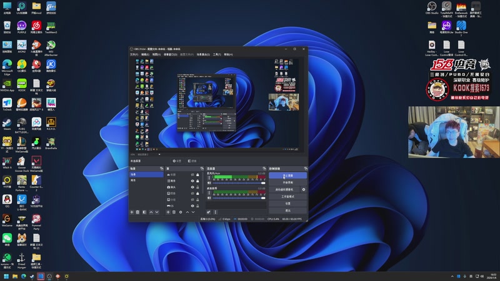Open the File (文件) menu in OBS

click(134, 54)
